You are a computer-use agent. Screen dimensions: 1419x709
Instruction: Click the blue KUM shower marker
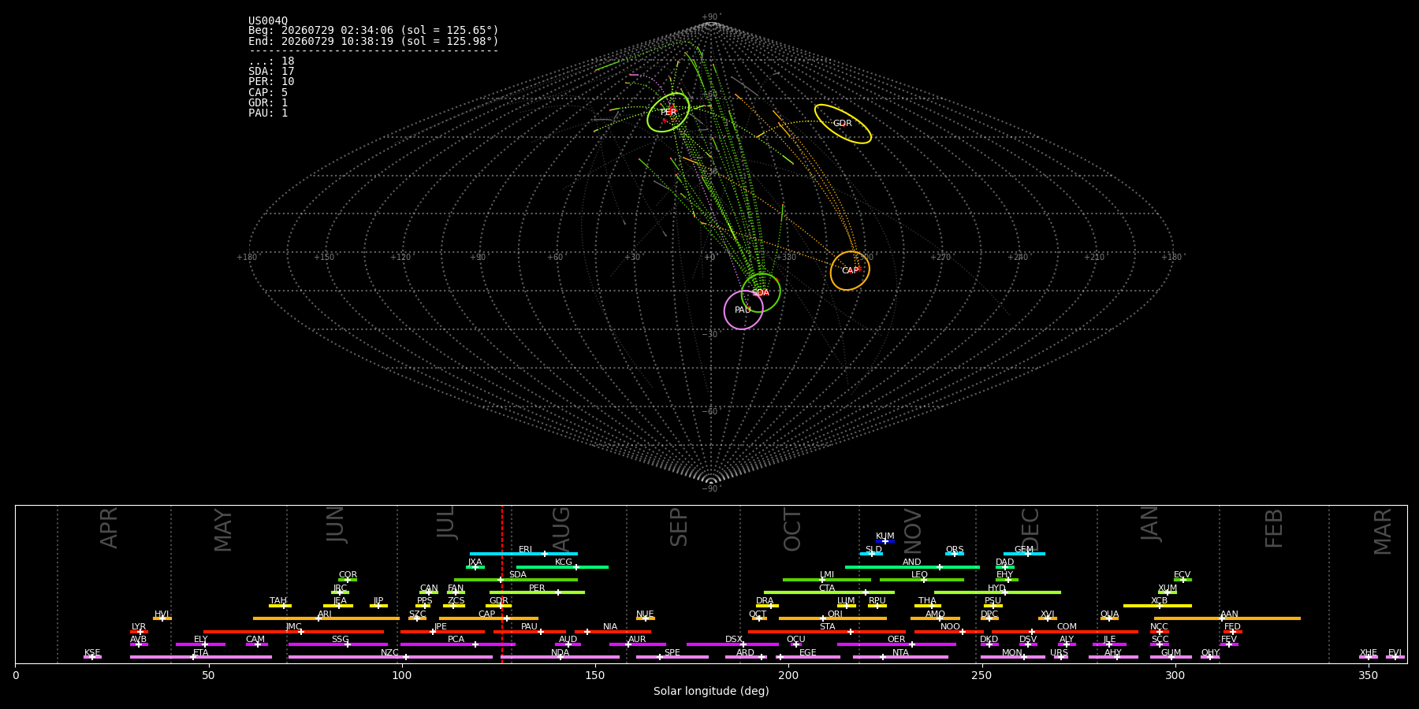pyautogui.click(x=885, y=541)
